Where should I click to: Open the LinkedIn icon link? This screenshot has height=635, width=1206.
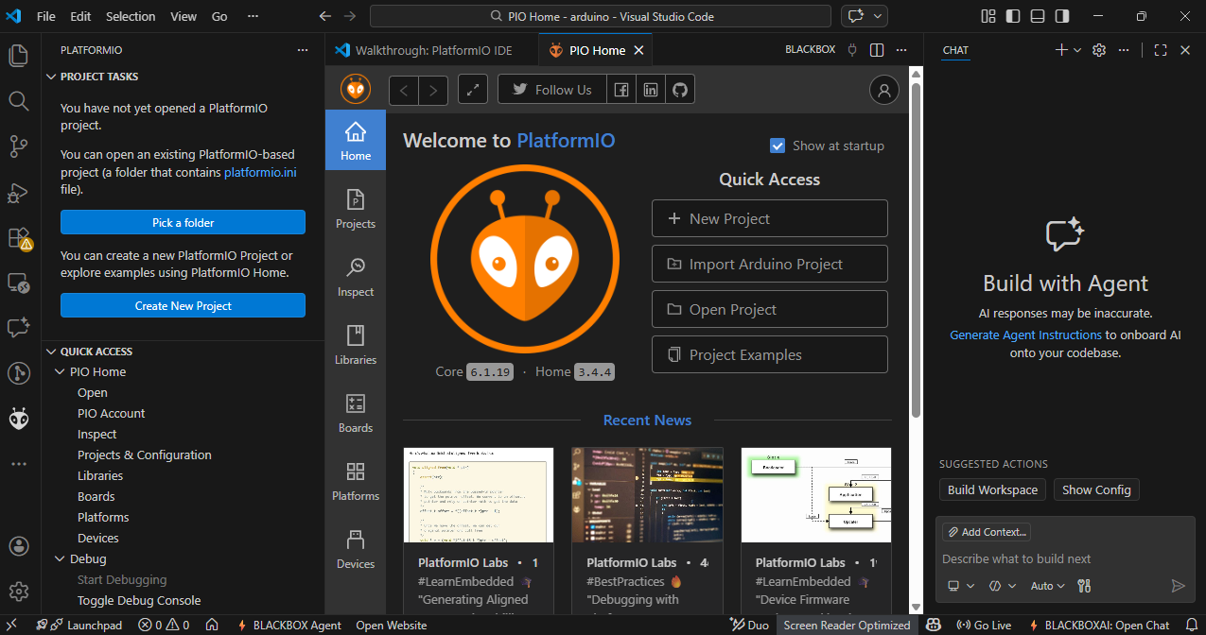click(x=650, y=90)
